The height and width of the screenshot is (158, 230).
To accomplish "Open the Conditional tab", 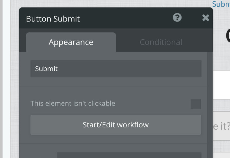I will coord(161,42).
